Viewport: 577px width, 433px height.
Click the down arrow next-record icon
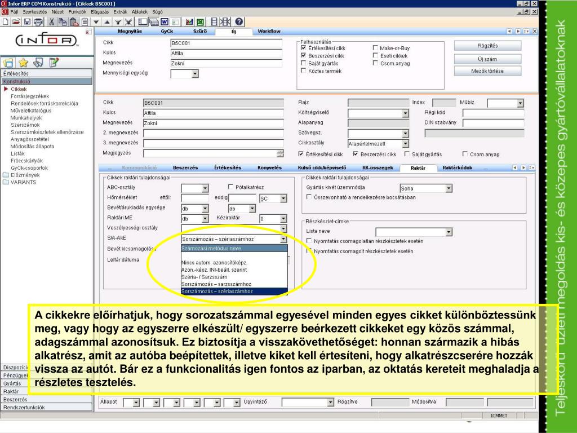point(96,22)
